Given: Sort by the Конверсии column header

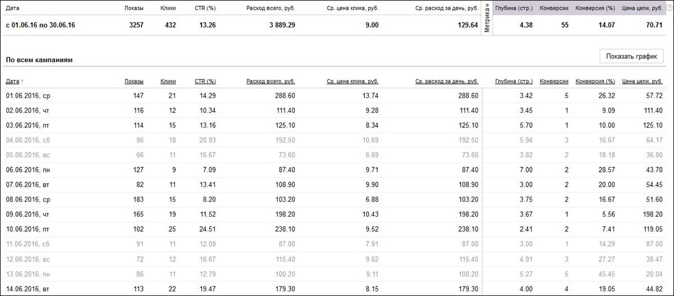Looking at the screenshot, I should (554, 81).
